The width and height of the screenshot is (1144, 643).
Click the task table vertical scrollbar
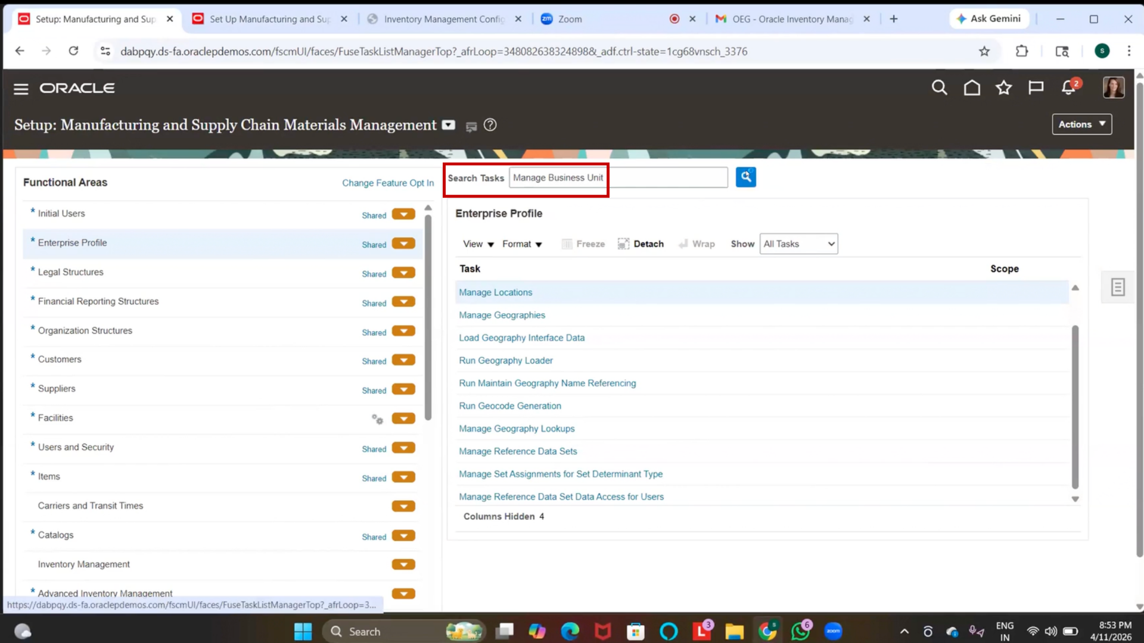(1075, 407)
